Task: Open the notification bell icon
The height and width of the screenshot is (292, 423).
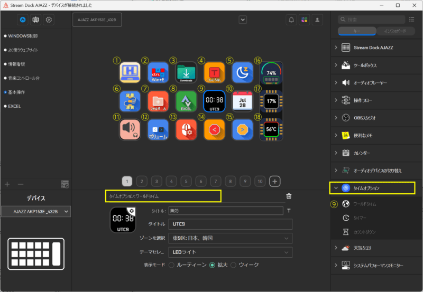Action: (x=291, y=20)
